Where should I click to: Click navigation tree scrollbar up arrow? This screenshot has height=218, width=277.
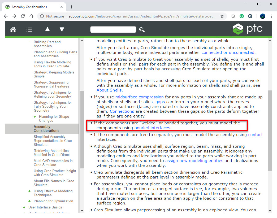[82, 40]
